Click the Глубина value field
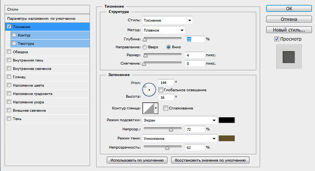This screenshot has height=171, width=315. (x=194, y=39)
